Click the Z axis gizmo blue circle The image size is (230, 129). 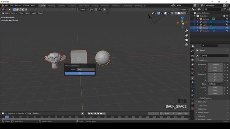(182, 18)
